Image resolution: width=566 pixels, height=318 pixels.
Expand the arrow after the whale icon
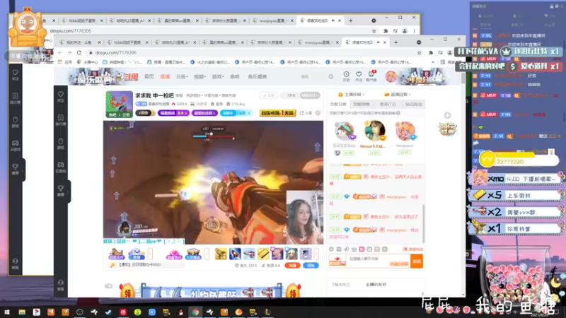tap(150, 254)
